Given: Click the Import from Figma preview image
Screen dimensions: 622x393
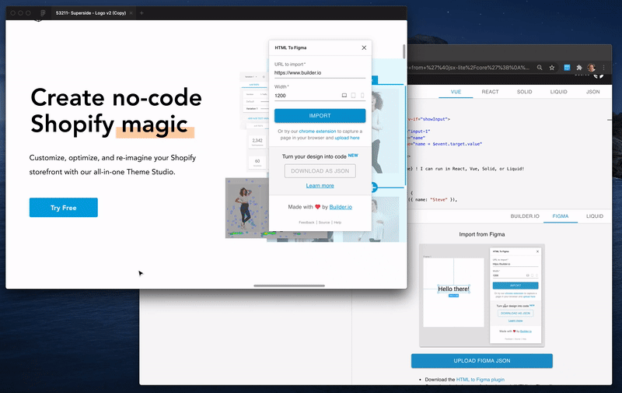Looking at the screenshot, I should coord(481,296).
